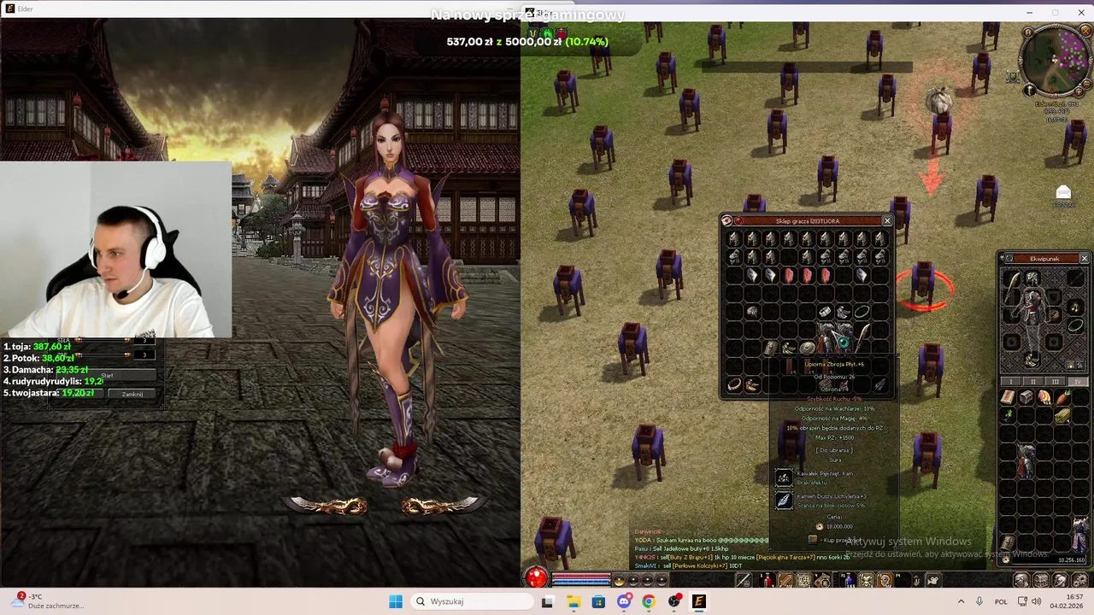Screen dimensions: 1094x615
Task: Use the blue potion quick slot
Action: [x=850, y=581]
